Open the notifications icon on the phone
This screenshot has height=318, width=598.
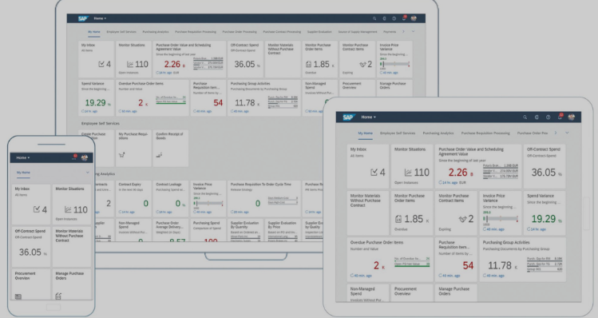[x=74, y=157]
